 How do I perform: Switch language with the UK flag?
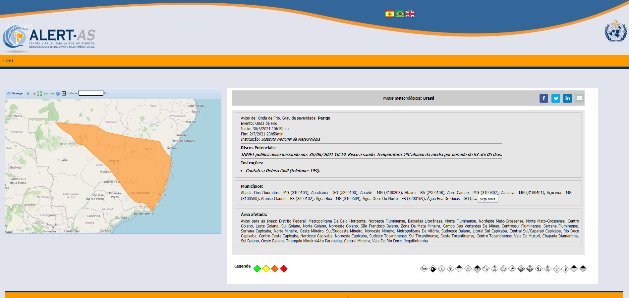(x=410, y=14)
